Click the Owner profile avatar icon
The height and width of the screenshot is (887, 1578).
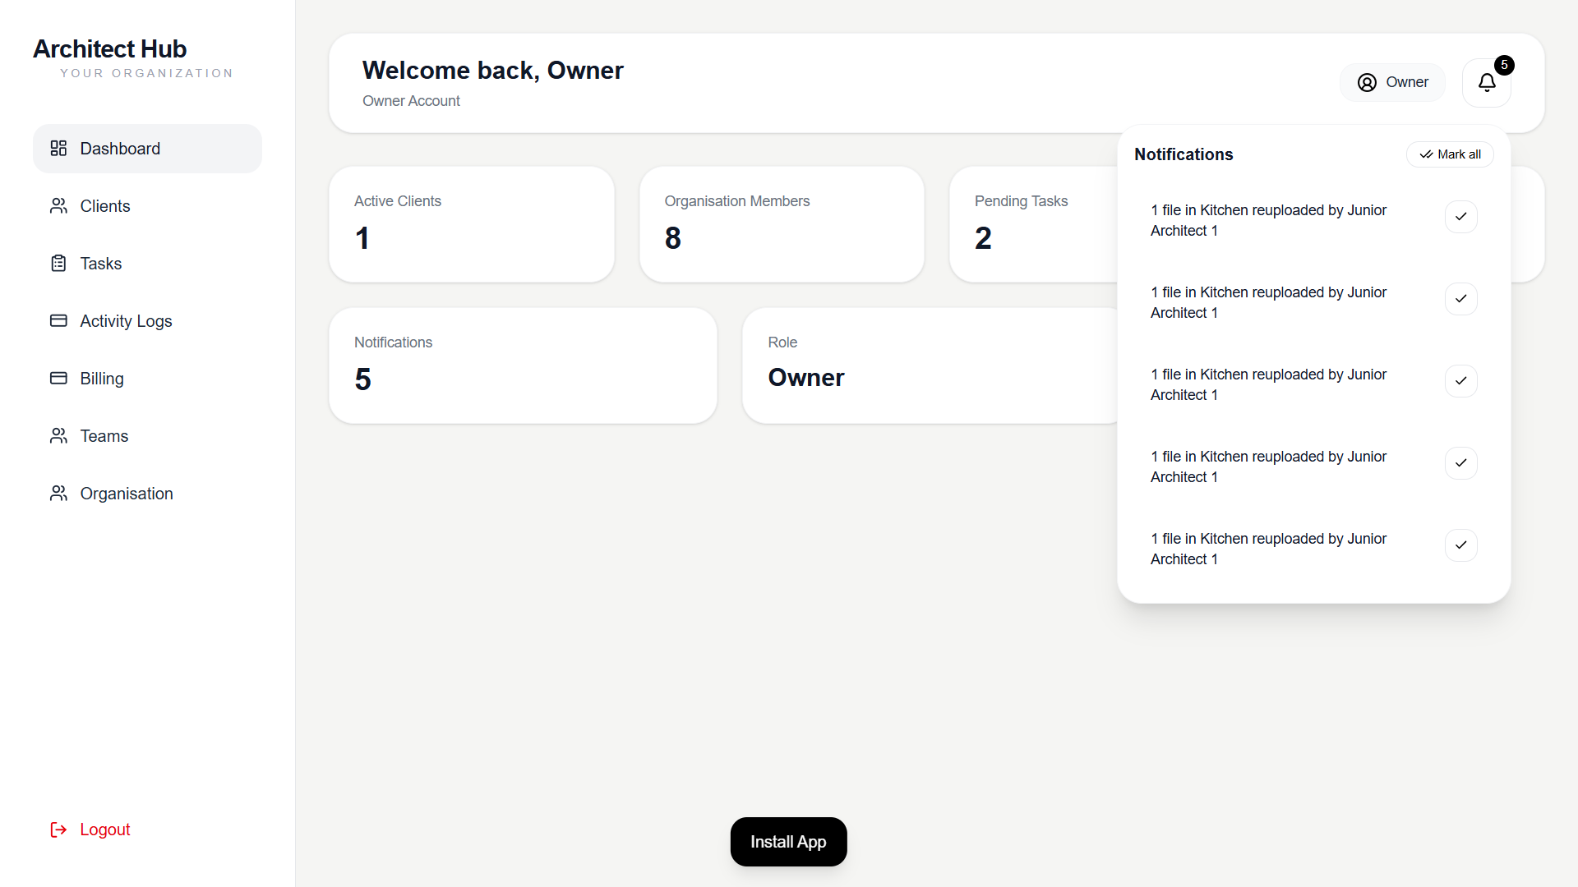(1367, 83)
